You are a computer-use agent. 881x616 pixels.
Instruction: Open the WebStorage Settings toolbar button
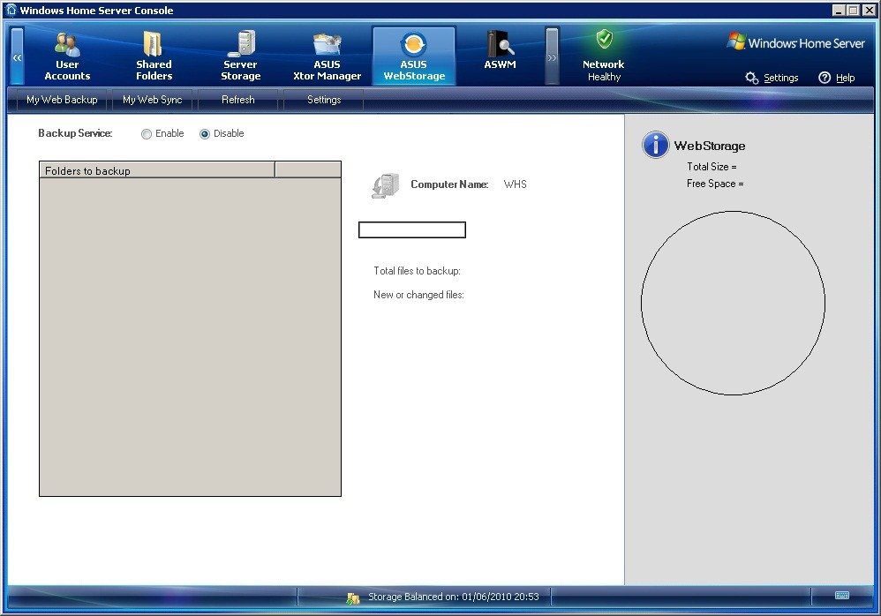tap(324, 100)
